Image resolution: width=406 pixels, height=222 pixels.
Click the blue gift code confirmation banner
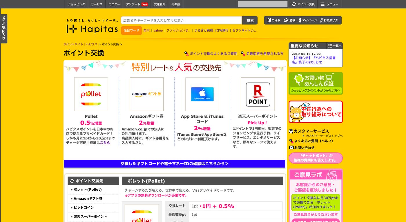(175, 164)
